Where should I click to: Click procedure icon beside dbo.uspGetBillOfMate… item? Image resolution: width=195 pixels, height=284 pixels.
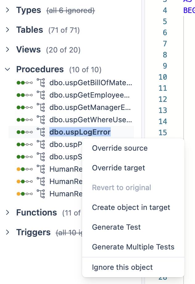pyautogui.click(x=41, y=83)
